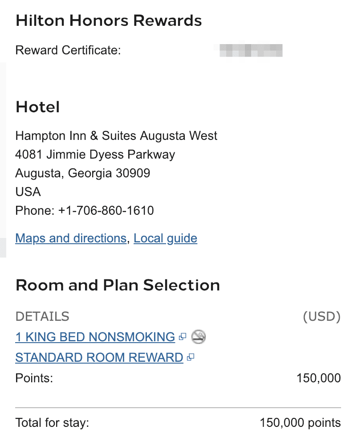
Task: Open the Maps and directions link
Action: 71,238
